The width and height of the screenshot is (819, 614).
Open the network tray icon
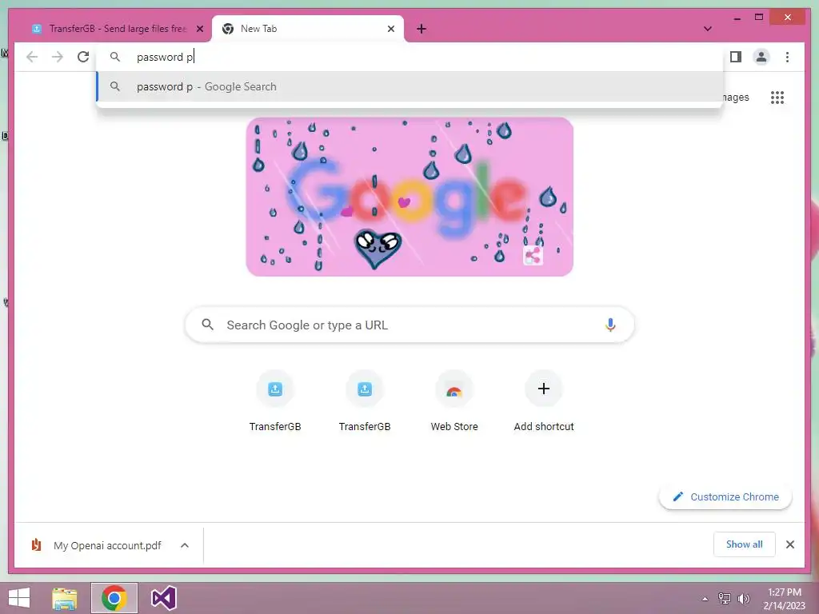pyautogui.click(x=725, y=599)
